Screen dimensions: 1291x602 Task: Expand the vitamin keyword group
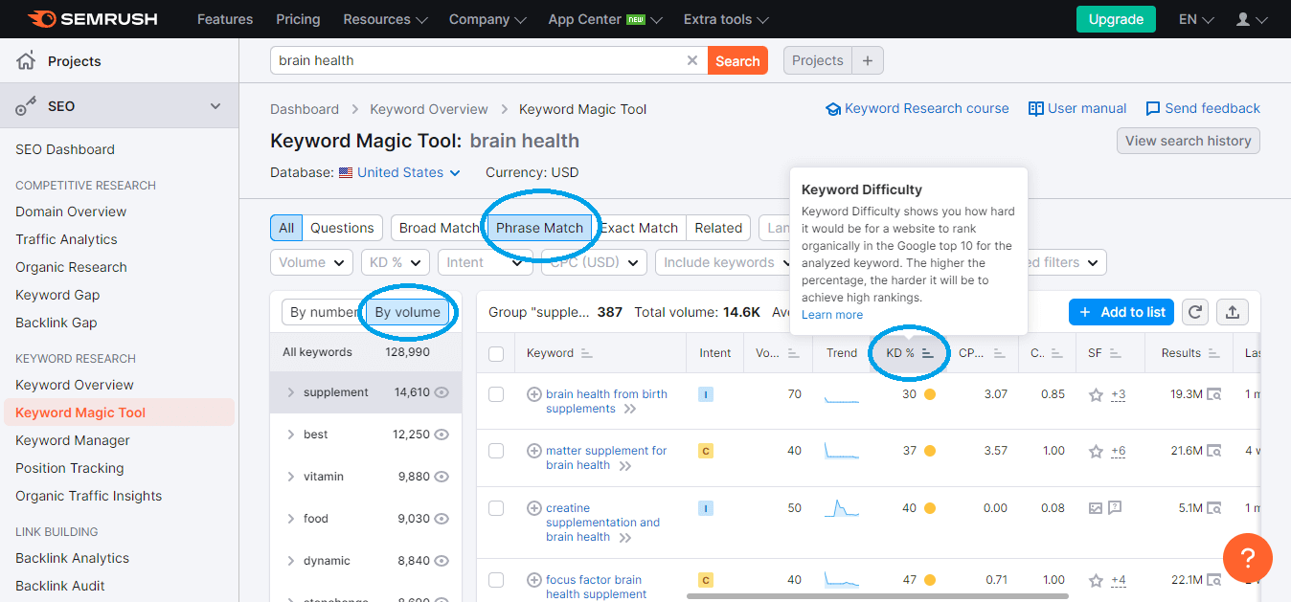tap(291, 477)
